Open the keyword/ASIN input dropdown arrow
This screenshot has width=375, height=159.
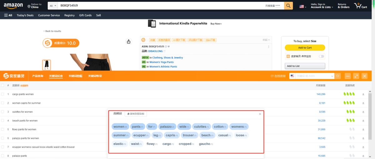click(x=332, y=76)
